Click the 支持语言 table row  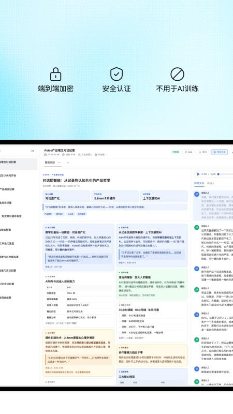79,293
